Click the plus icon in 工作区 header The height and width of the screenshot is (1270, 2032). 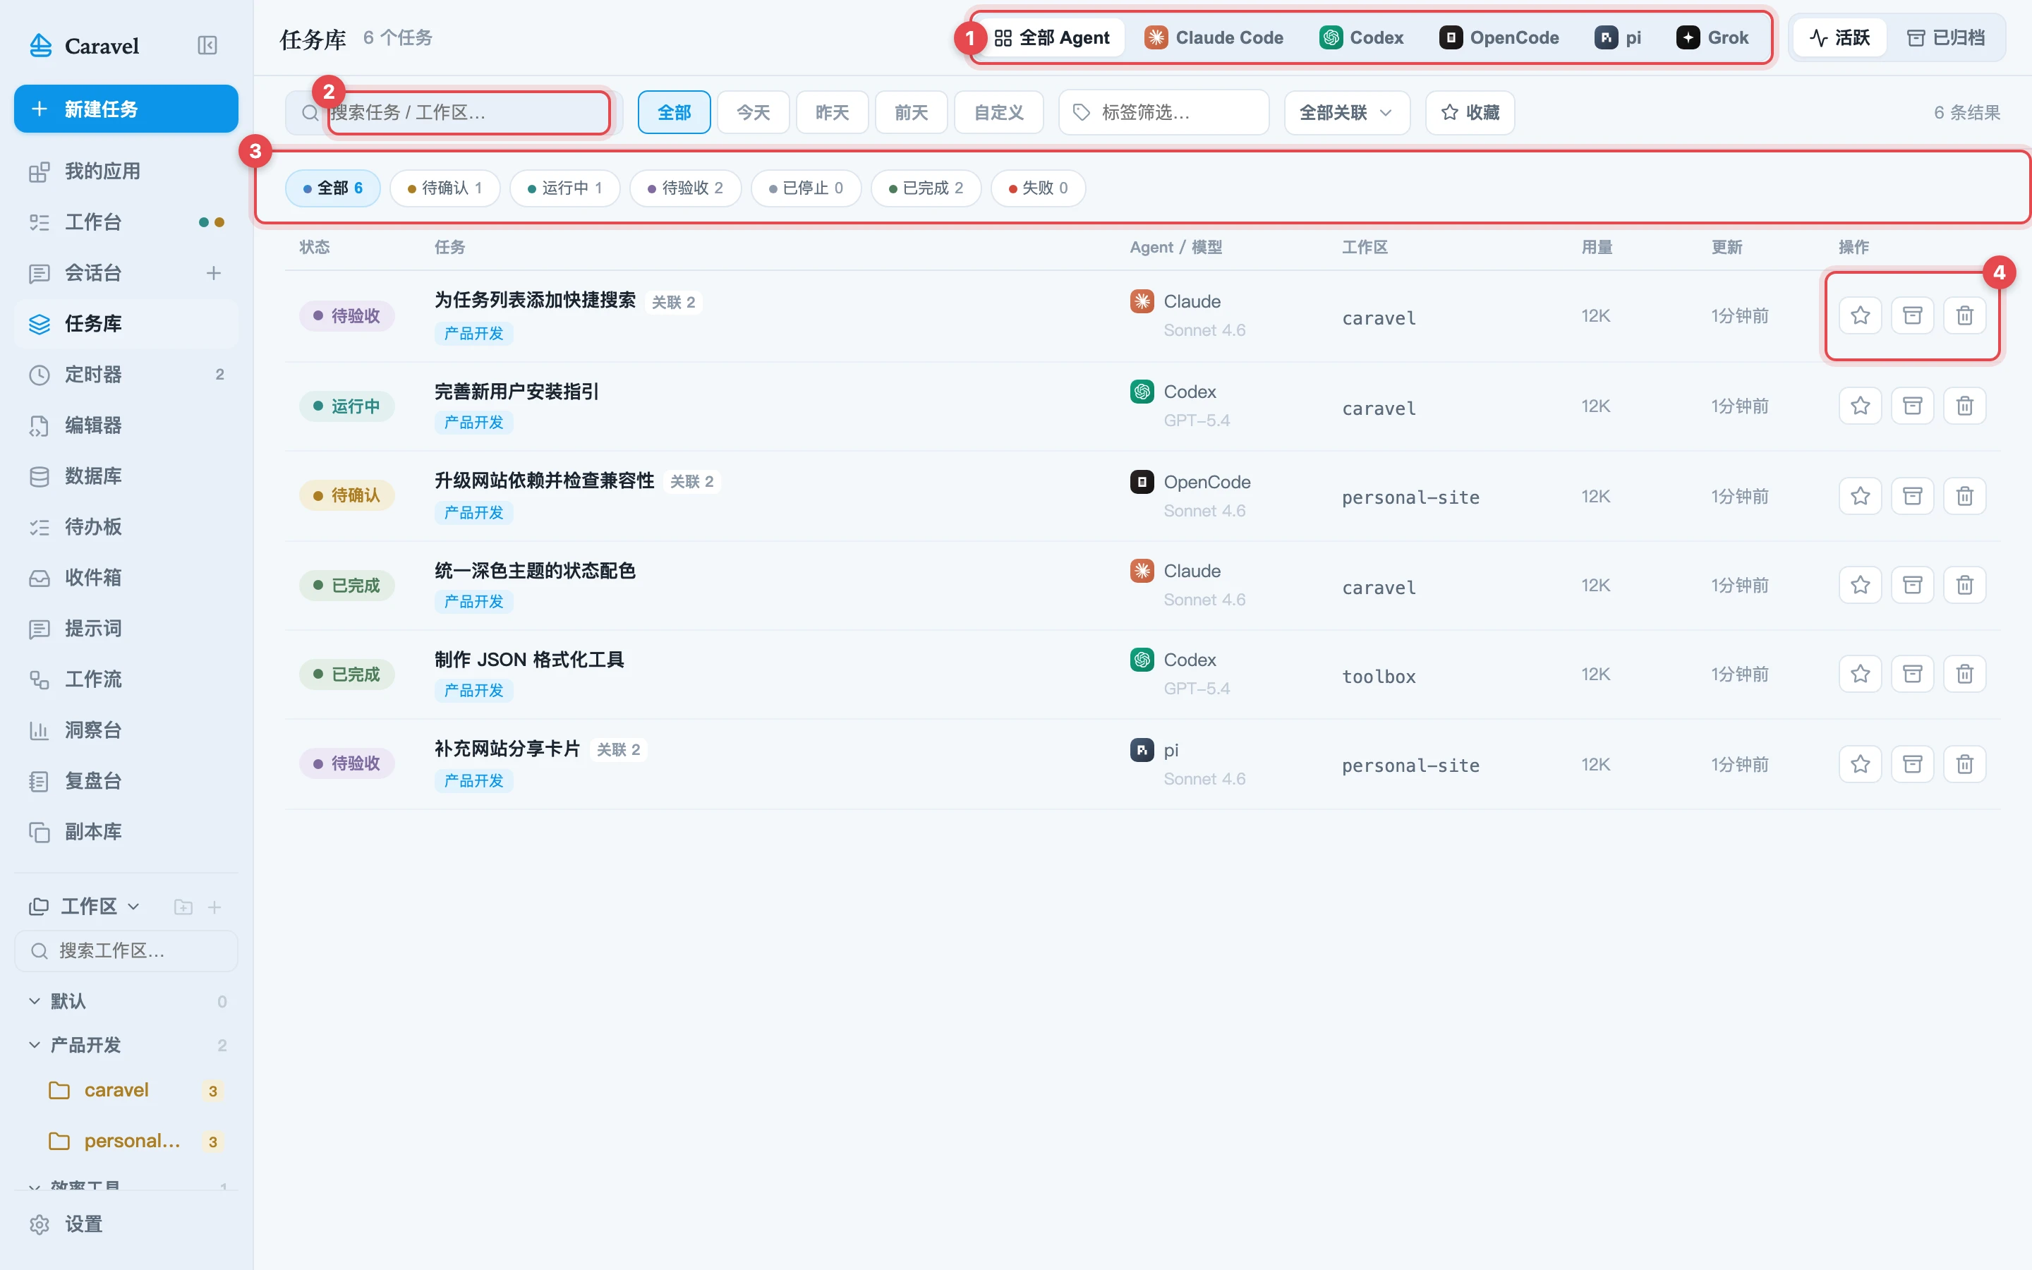[x=214, y=907]
